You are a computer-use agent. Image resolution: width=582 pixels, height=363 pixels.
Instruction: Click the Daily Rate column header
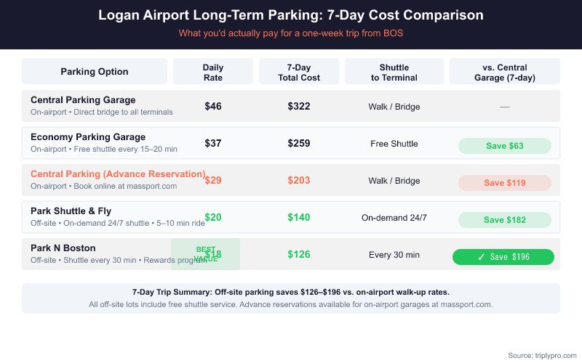tap(213, 72)
